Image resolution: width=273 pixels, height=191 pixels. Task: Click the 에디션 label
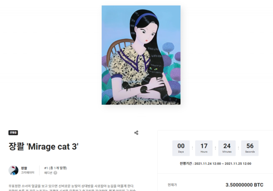click(48, 173)
